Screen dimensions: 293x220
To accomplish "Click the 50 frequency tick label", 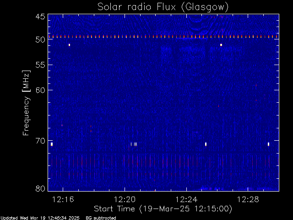I will pyautogui.click(x=40, y=39).
